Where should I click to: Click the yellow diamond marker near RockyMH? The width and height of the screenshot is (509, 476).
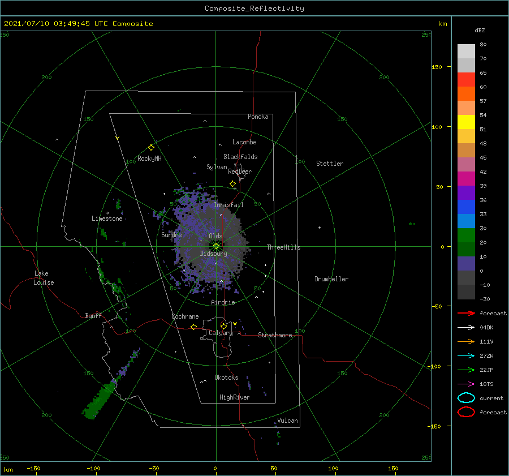151,148
